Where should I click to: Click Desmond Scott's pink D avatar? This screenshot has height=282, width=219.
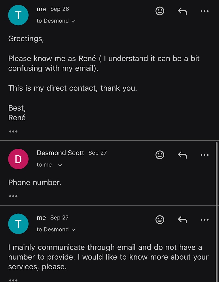pos(18,159)
